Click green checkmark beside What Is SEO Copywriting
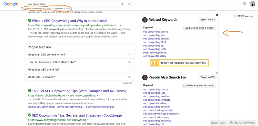Image resolution: width=258 pixels, height=126 pixels. pyautogui.click(x=30, y=21)
